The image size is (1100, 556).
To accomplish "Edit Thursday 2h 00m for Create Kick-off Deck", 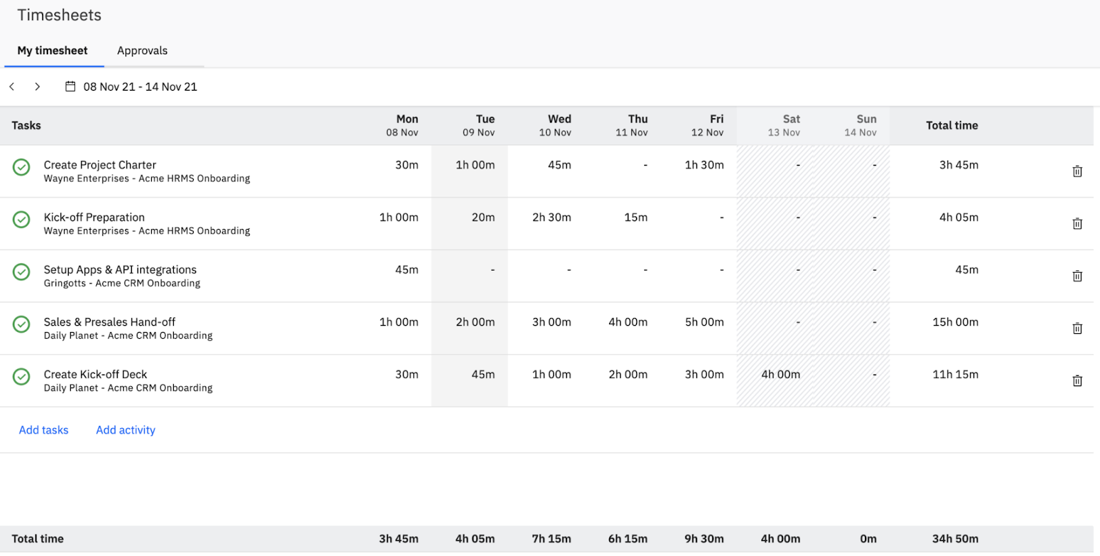I will [x=628, y=375].
